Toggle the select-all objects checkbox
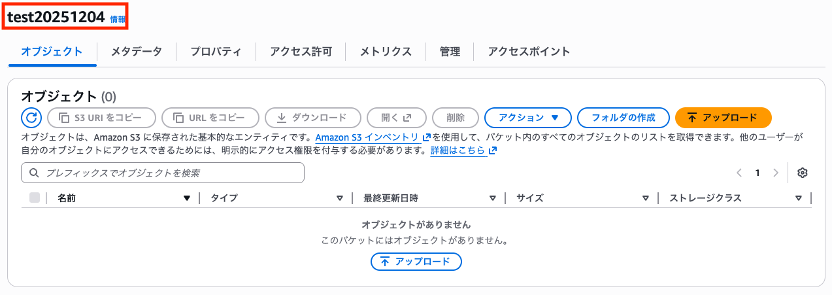 [x=35, y=198]
